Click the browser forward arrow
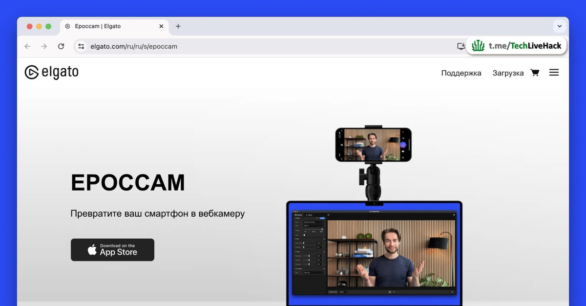586x306 pixels. coord(44,46)
